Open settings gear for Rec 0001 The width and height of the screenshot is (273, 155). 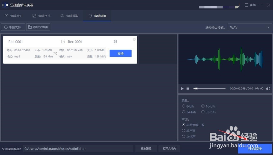(115, 41)
